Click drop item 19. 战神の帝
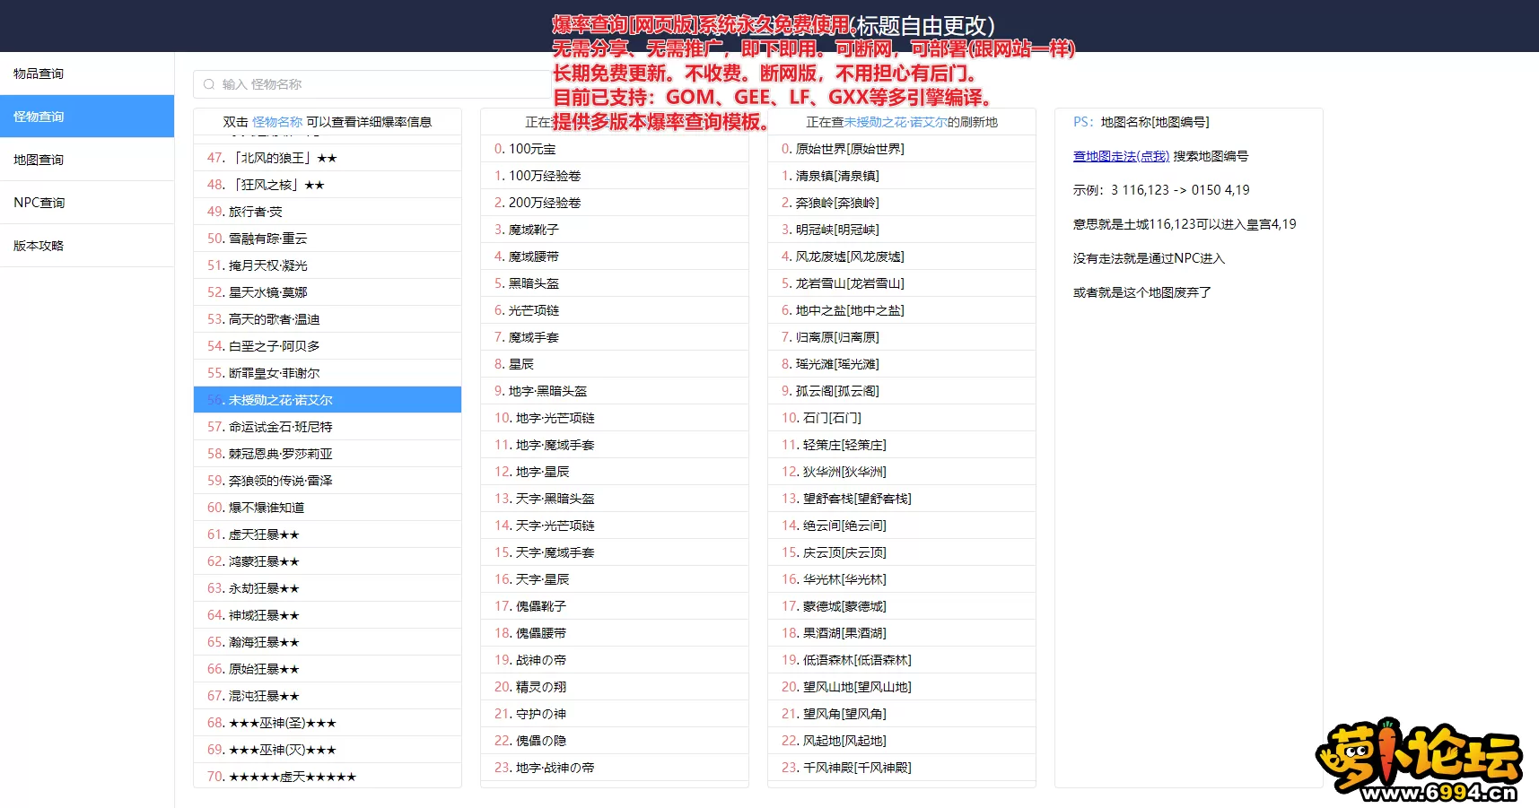 tap(615, 660)
